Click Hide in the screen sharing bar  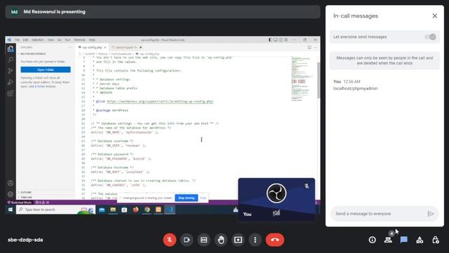[203, 198]
